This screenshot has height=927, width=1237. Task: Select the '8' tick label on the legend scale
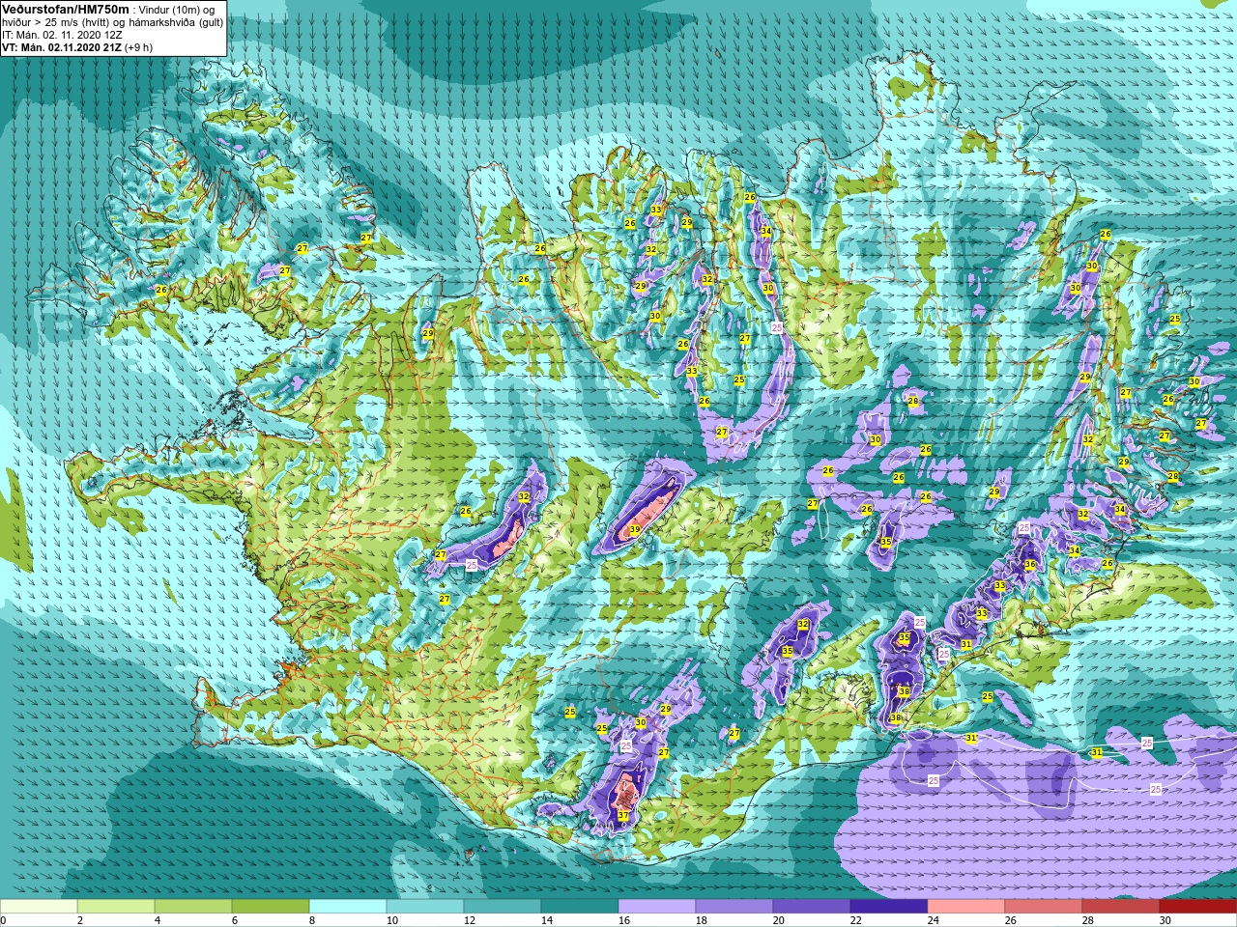313,921
